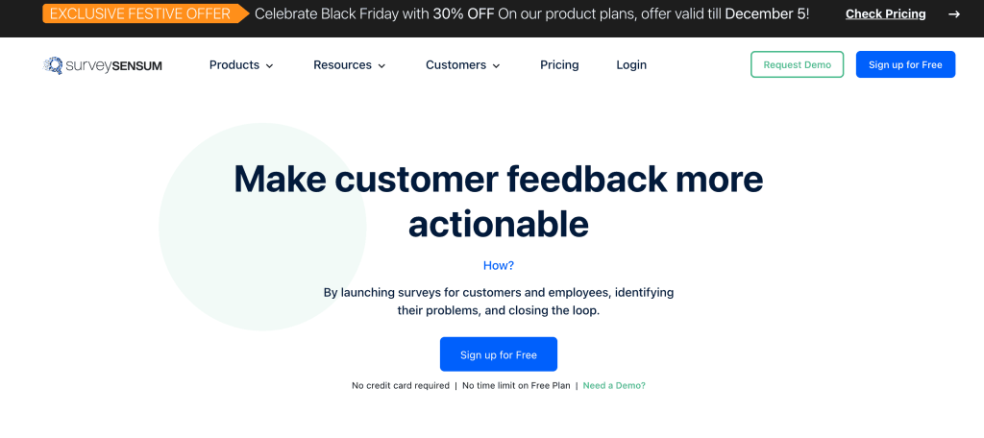Click Sign up for Free in header
The width and height of the screenshot is (984, 438).
pyautogui.click(x=905, y=64)
